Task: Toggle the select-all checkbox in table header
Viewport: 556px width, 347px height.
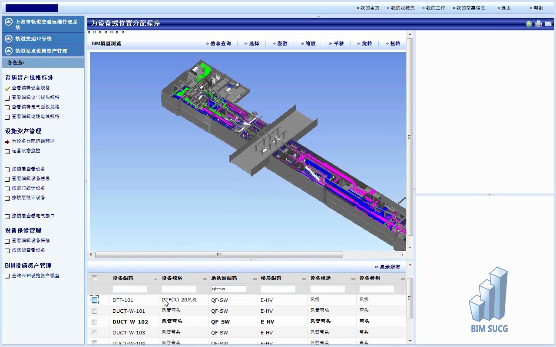Action: pos(94,278)
